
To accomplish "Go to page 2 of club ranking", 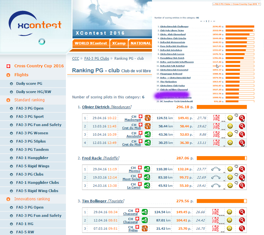I will coord(209,21).
